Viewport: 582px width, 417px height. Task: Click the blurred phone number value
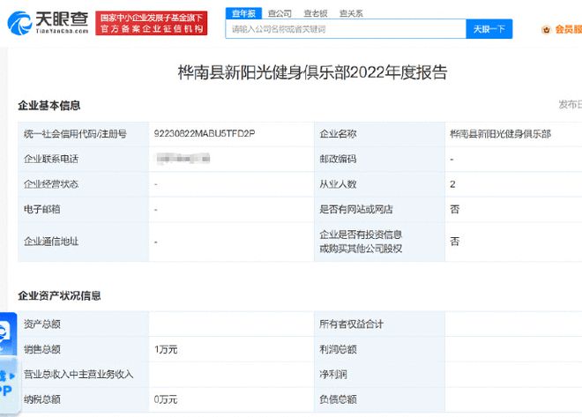pyautogui.click(x=183, y=159)
